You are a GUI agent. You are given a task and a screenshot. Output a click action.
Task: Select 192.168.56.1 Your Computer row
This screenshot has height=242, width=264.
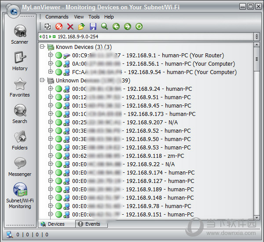(154, 64)
